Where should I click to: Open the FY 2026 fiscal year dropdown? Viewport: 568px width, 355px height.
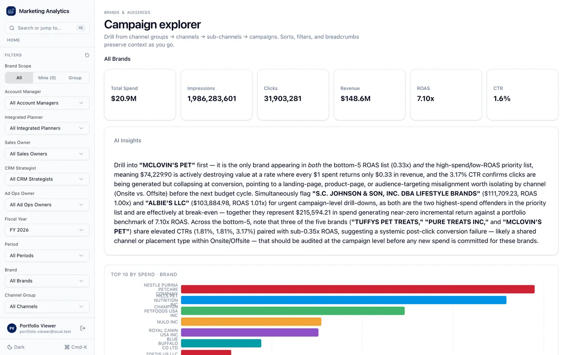(x=47, y=230)
